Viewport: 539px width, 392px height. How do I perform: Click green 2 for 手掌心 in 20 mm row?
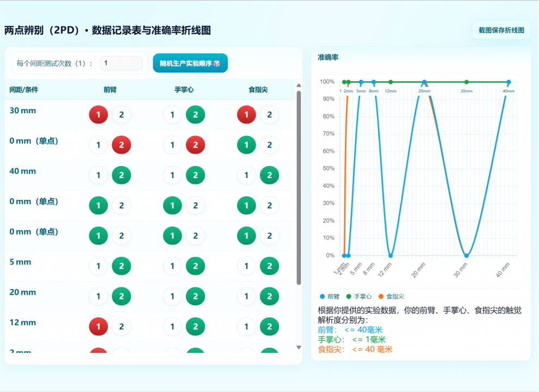point(196,297)
